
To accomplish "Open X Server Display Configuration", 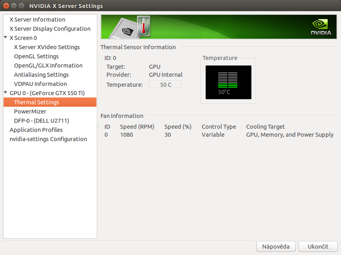I will pos(50,29).
